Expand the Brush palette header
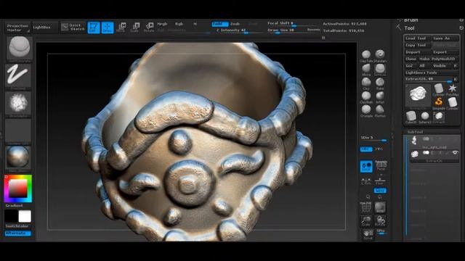The height and width of the screenshot is (261, 465). pyautogui.click(x=411, y=20)
